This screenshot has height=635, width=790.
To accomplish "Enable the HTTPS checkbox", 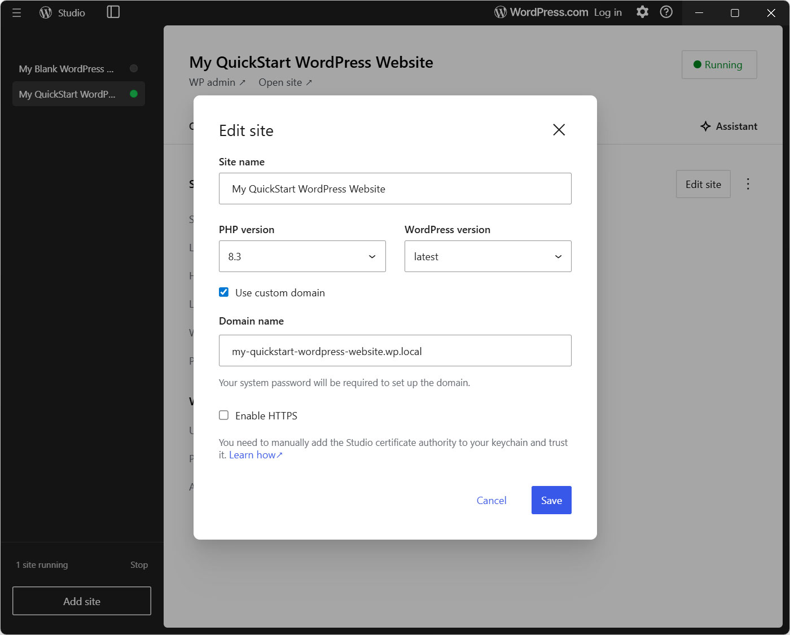I will pyautogui.click(x=223, y=415).
